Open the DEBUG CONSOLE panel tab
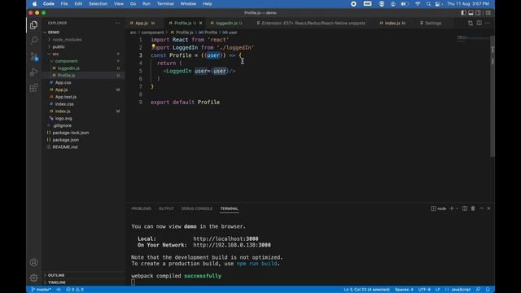Viewport: 521px width, 293px height. point(196,208)
